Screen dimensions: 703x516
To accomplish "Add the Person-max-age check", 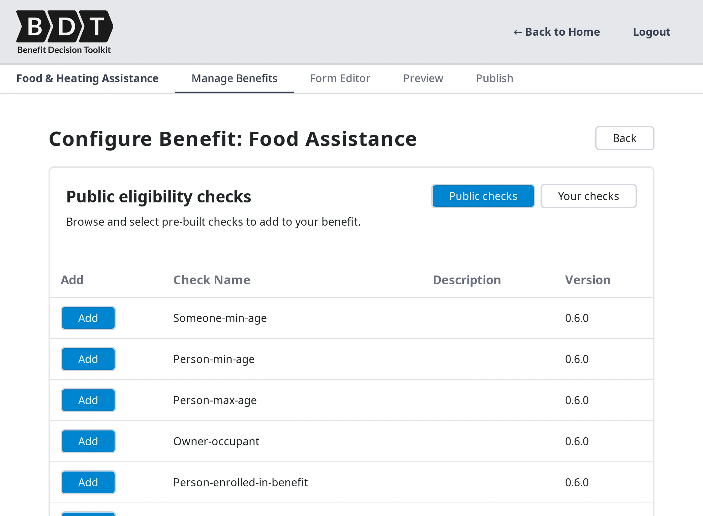I will pyautogui.click(x=88, y=400).
